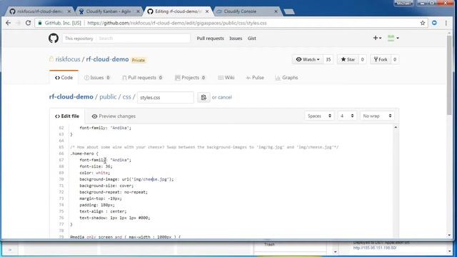
Task: Click the 'color: white;' code line
Action: [95, 173]
